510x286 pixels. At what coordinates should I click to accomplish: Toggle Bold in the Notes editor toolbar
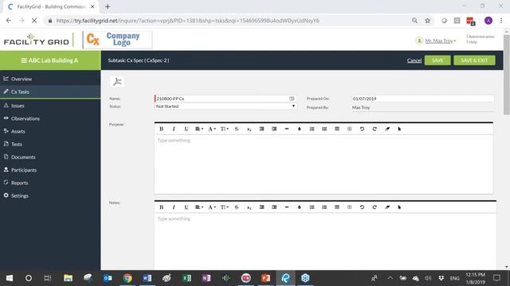coord(161,207)
